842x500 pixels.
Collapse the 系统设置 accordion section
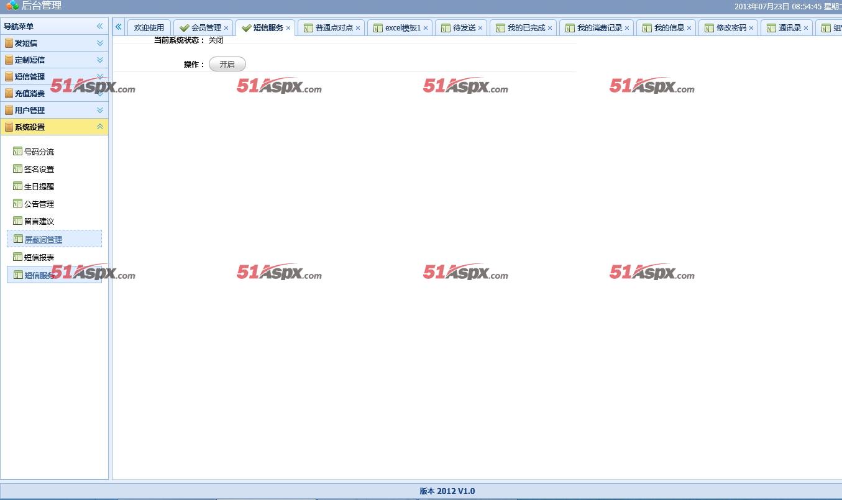[99, 127]
